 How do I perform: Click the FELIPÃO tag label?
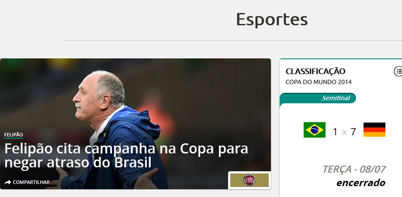tap(14, 135)
